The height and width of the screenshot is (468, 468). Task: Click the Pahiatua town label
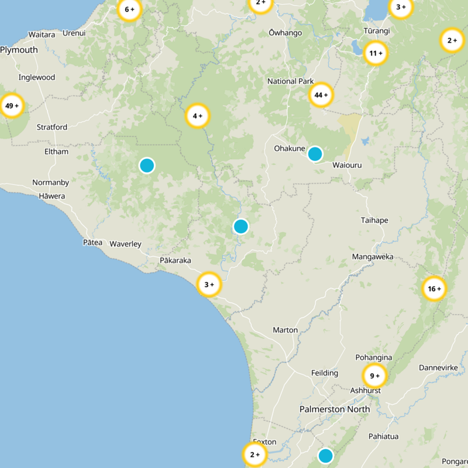click(x=384, y=436)
